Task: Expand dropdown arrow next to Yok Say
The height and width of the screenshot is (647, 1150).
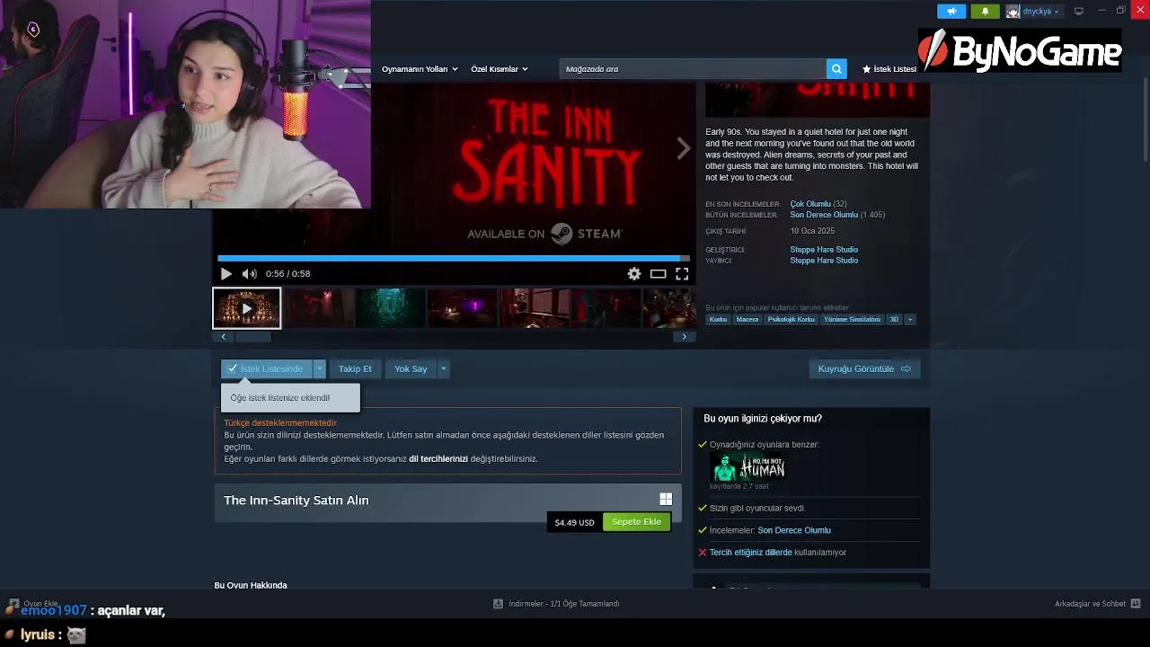Action: 443,369
